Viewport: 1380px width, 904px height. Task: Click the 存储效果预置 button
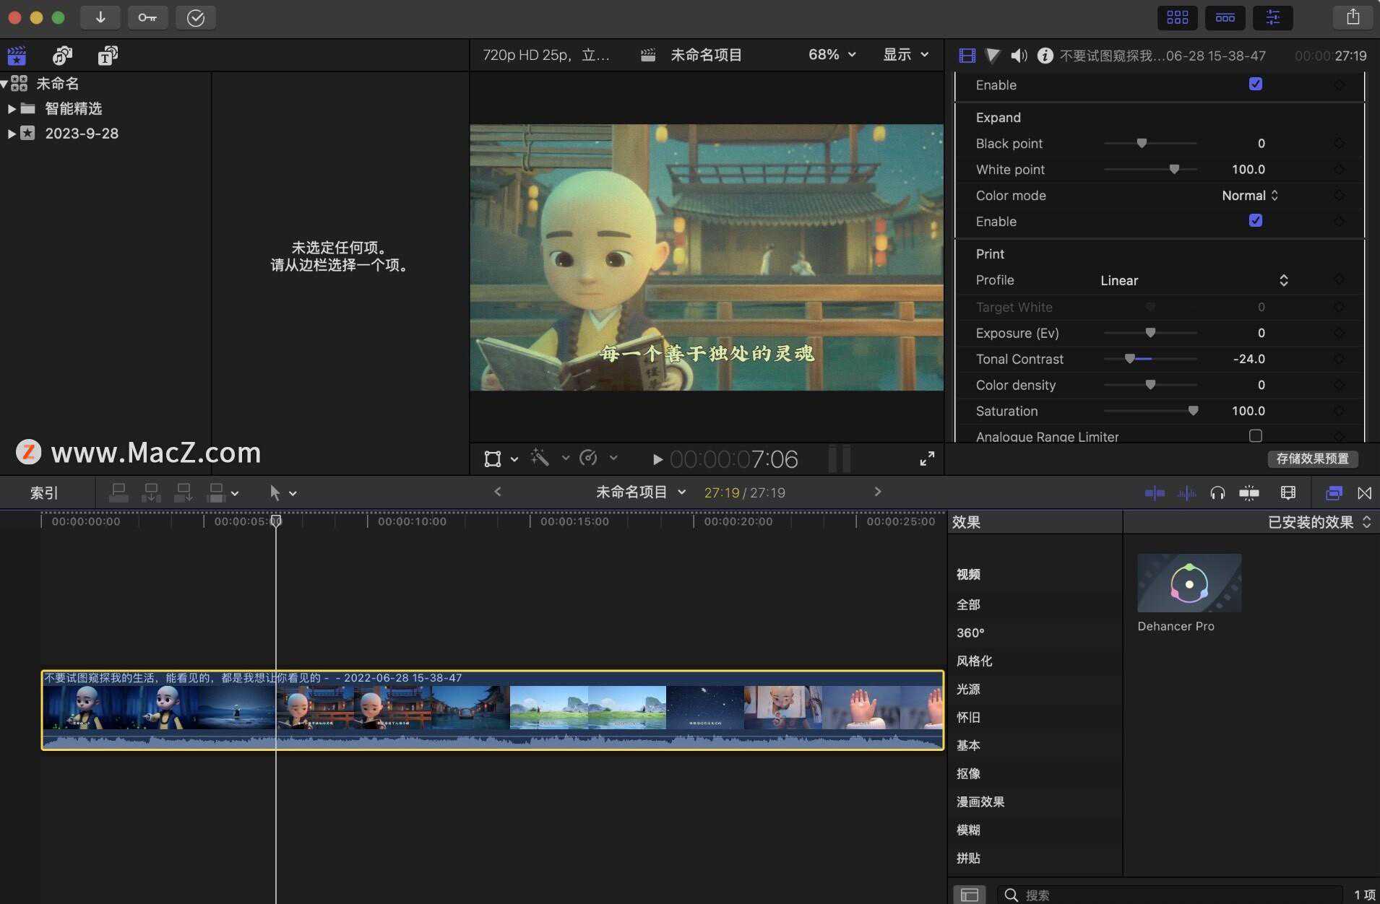coord(1312,458)
